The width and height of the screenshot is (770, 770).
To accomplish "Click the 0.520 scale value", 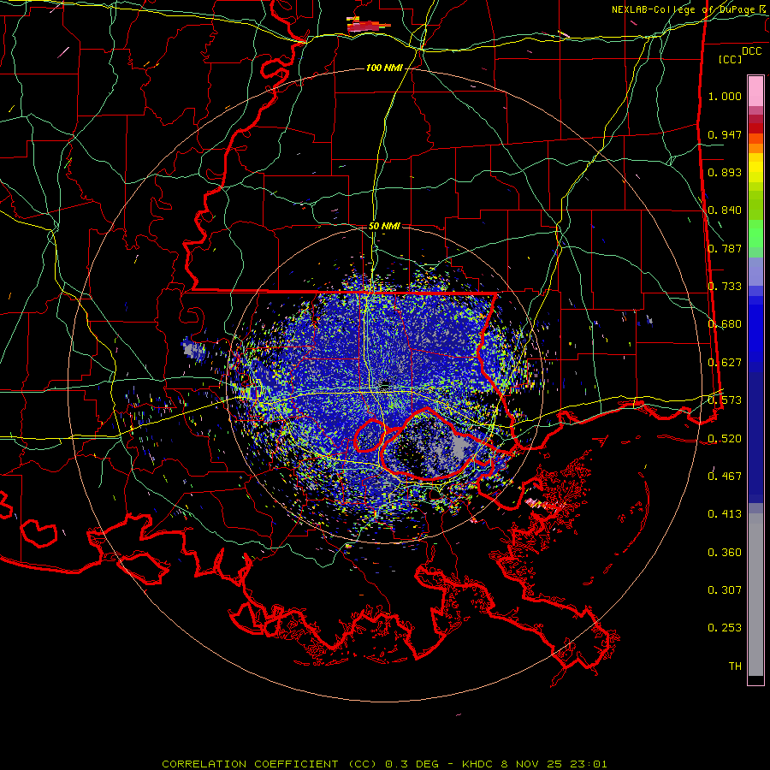I will pos(725,438).
